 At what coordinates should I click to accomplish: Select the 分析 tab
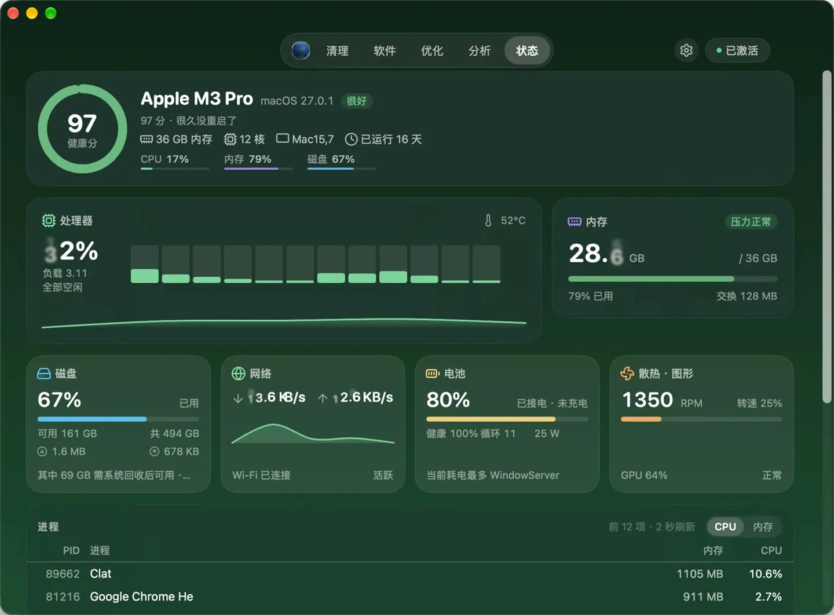pyautogui.click(x=480, y=50)
